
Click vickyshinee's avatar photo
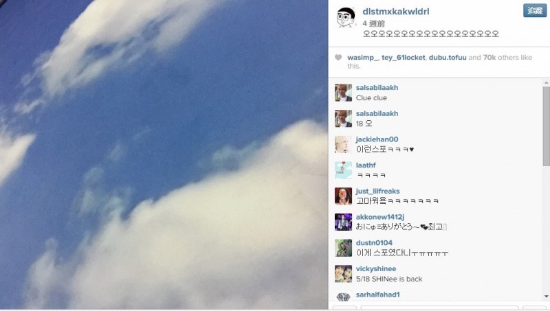pyautogui.click(x=343, y=274)
